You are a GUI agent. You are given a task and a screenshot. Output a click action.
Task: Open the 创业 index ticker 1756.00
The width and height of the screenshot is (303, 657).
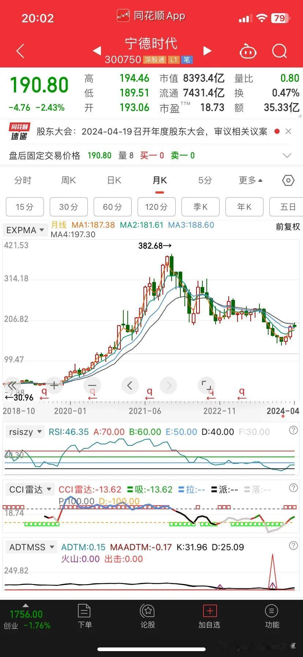click(x=26, y=618)
